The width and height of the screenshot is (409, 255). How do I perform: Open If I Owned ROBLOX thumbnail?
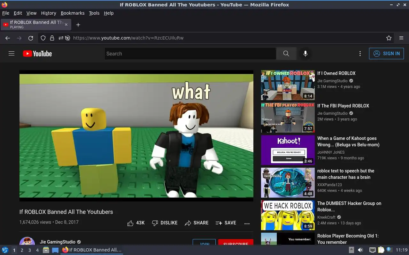click(x=288, y=85)
